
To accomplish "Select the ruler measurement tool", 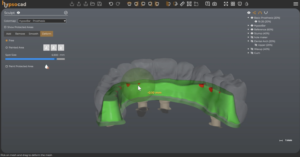I will click(182, 4).
